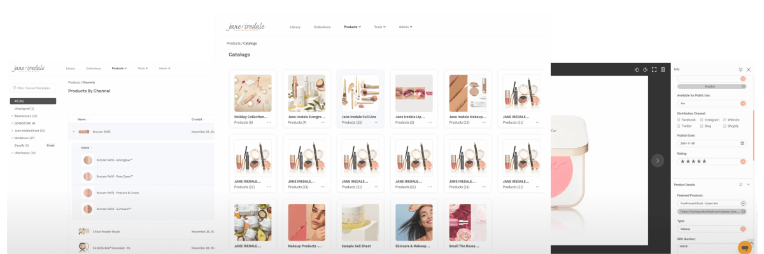Image resolution: width=764 pixels, height=254 pixels.
Task: Clear the Rating field with the orange button
Action: (x=743, y=161)
